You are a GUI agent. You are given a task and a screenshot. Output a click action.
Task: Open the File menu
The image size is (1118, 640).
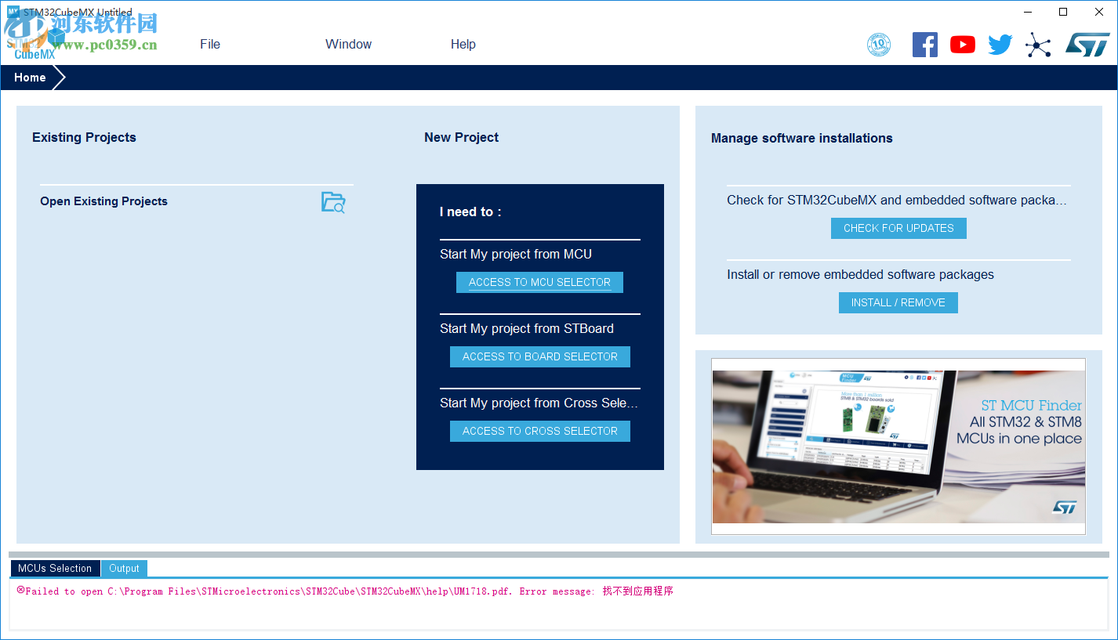click(x=210, y=45)
